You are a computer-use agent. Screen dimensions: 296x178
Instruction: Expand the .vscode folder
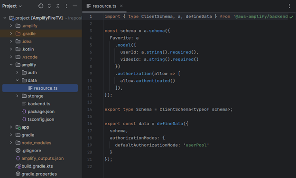[11, 57]
